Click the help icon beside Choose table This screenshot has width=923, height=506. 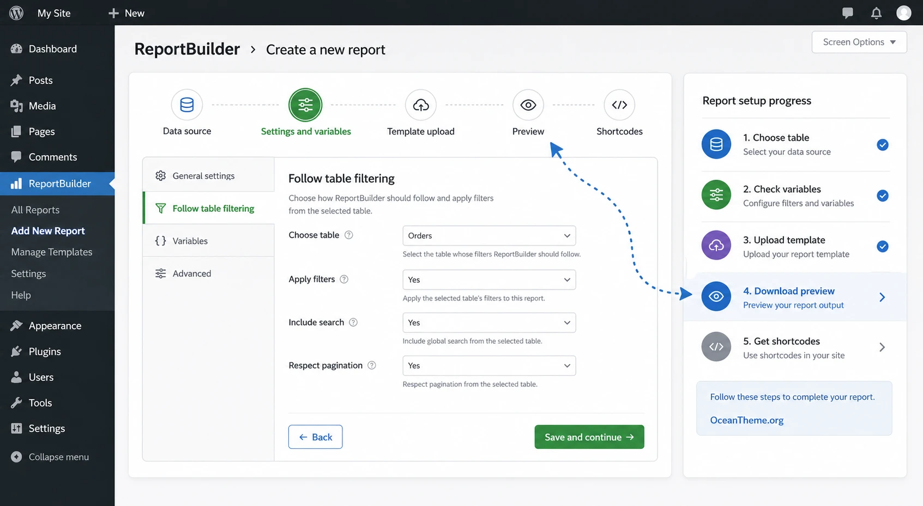click(x=349, y=235)
